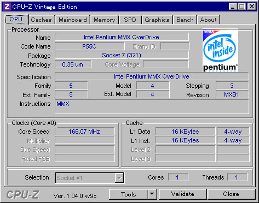Image resolution: width=259 pixels, height=203 pixels.
Task: Maximize the CPU-Z window
Action: tap(242, 7)
